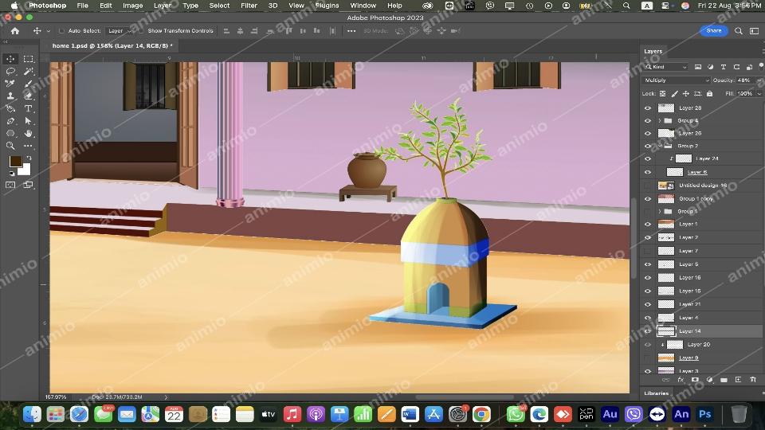Enable the Auto-Select checkbox
The height and width of the screenshot is (430, 765).
(61, 31)
